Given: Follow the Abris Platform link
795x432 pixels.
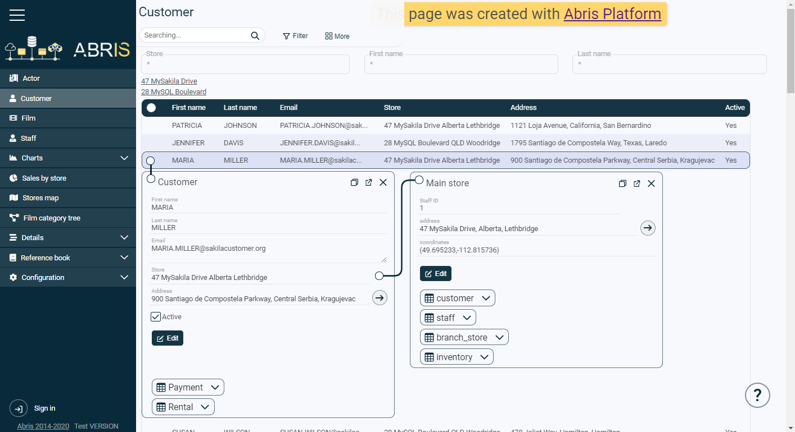Looking at the screenshot, I should 612,14.
